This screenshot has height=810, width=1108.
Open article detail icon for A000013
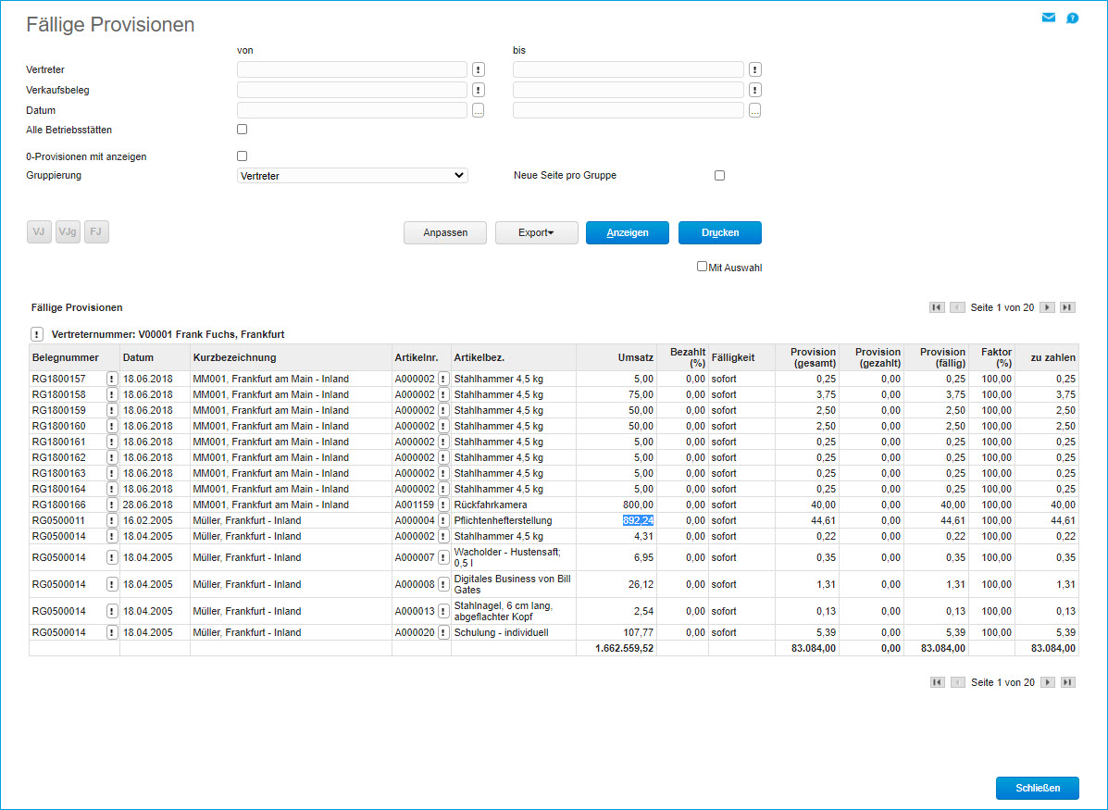pos(443,611)
